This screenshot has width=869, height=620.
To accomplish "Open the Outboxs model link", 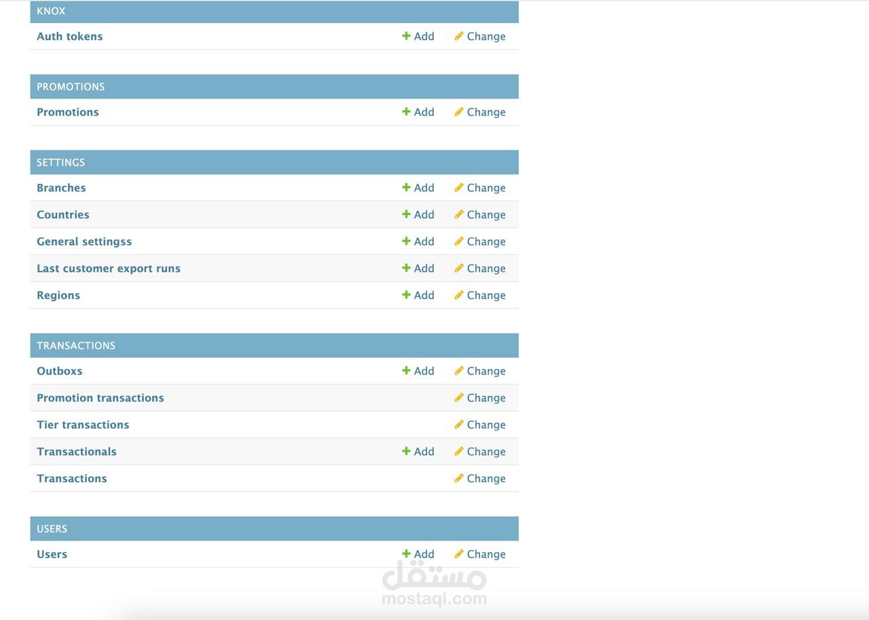I will (60, 371).
